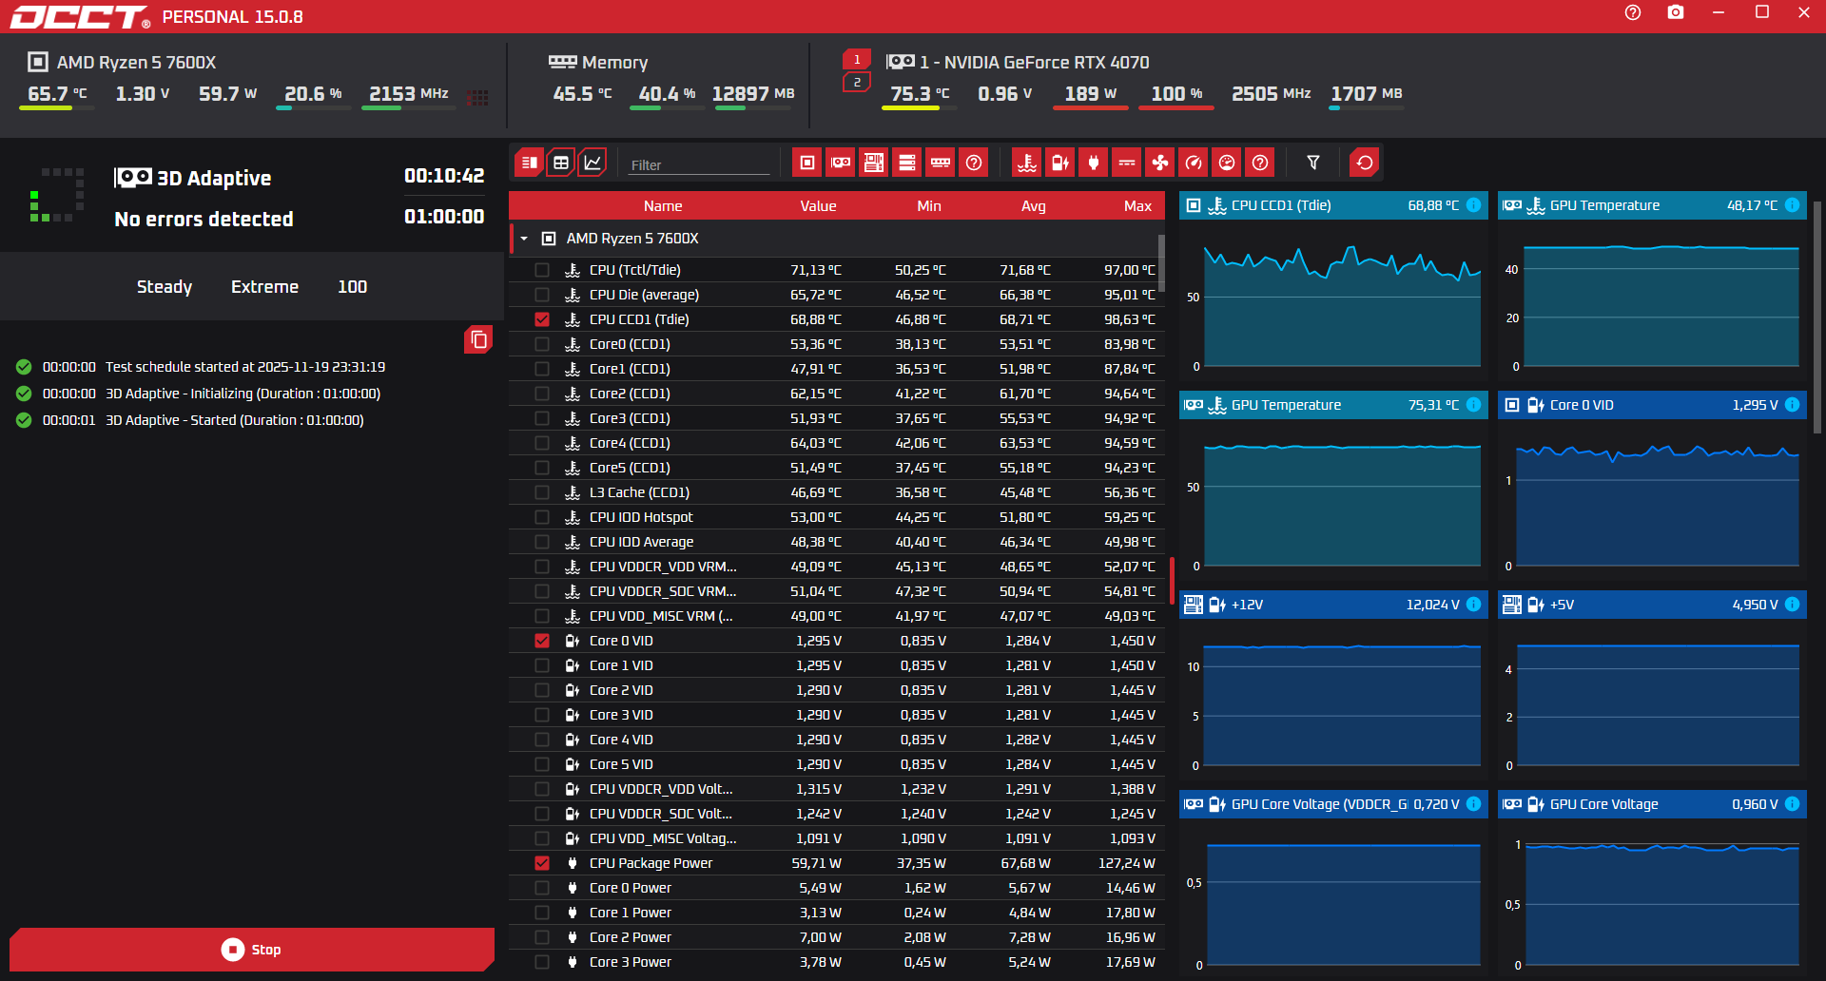Image resolution: width=1826 pixels, height=981 pixels.
Task: Sort by the Max column header
Action: (1137, 206)
